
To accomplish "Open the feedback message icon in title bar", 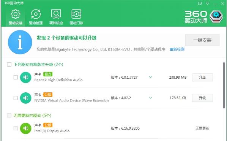I will (200, 3).
